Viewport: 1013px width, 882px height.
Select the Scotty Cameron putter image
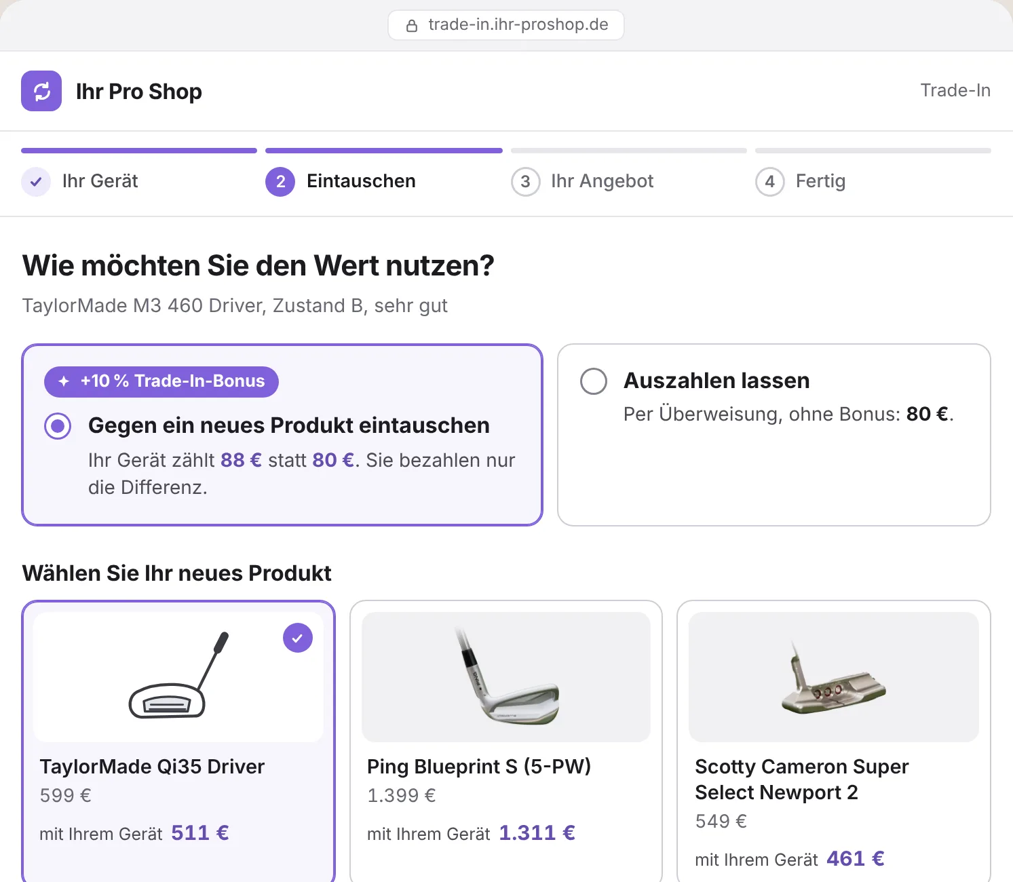[x=834, y=677]
